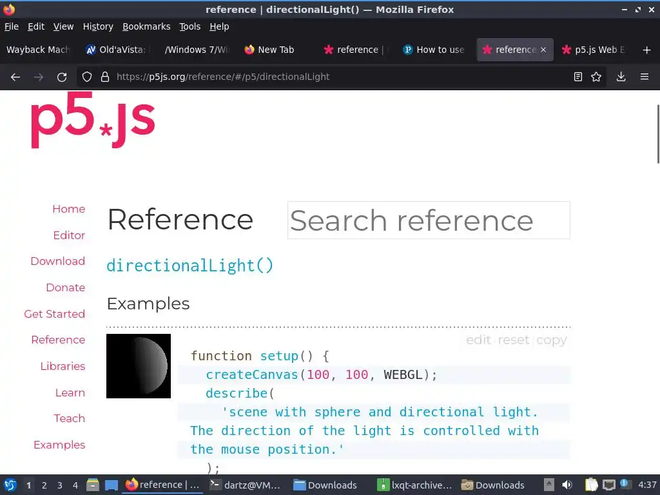This screenshot has width=660, height=495.
Task: Open the Learn sidebar link
Action: click(70, 393)
